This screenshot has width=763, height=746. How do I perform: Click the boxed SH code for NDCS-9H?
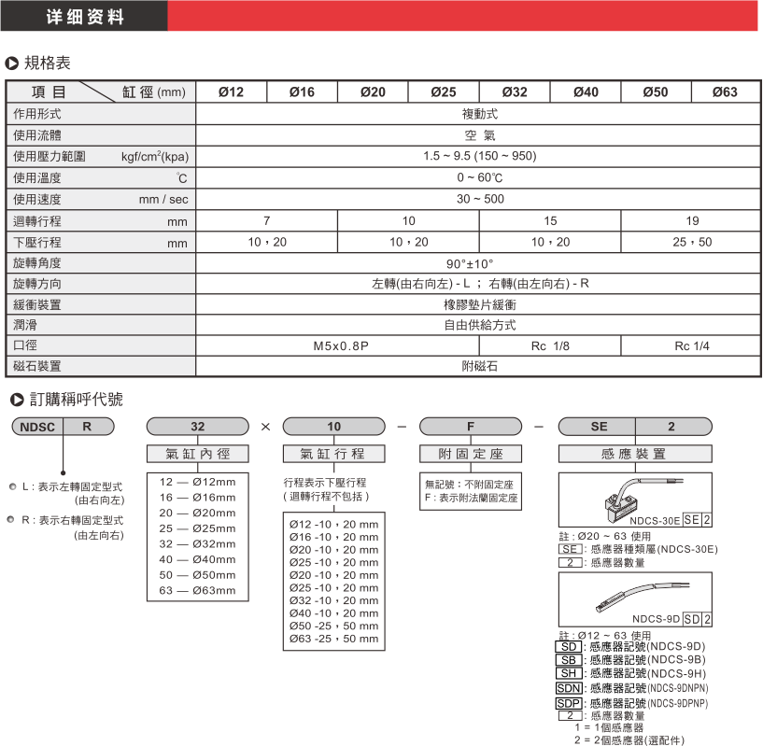pyautogui.click(x=567, y=673)
